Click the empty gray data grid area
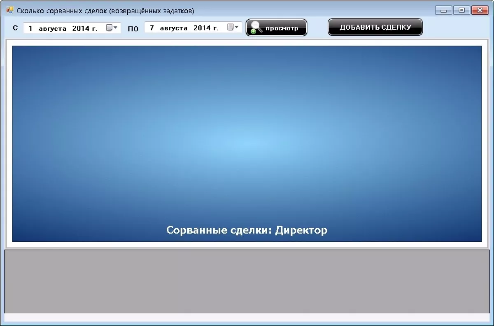This screenshot has height=326, width=494. coord(247,282)
